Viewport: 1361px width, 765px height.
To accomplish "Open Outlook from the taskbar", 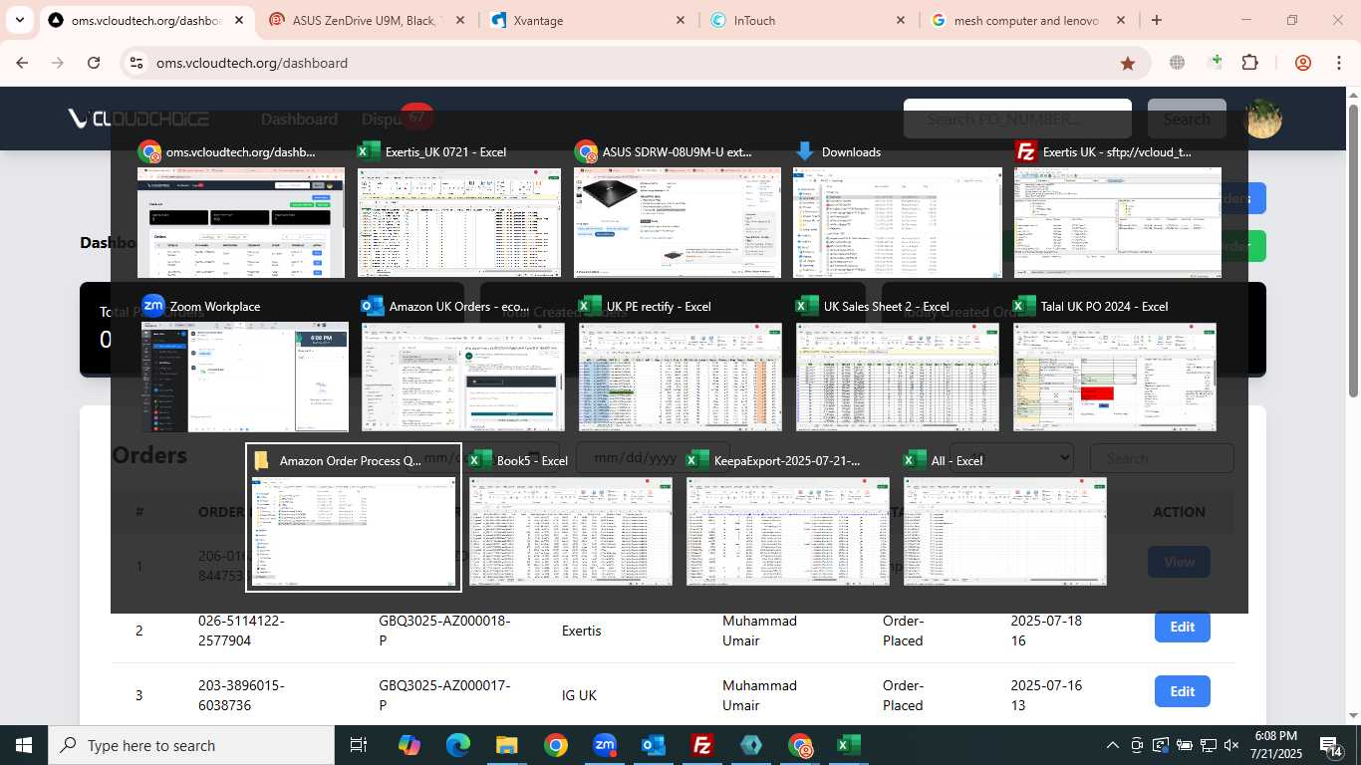I will click(654, 745).
